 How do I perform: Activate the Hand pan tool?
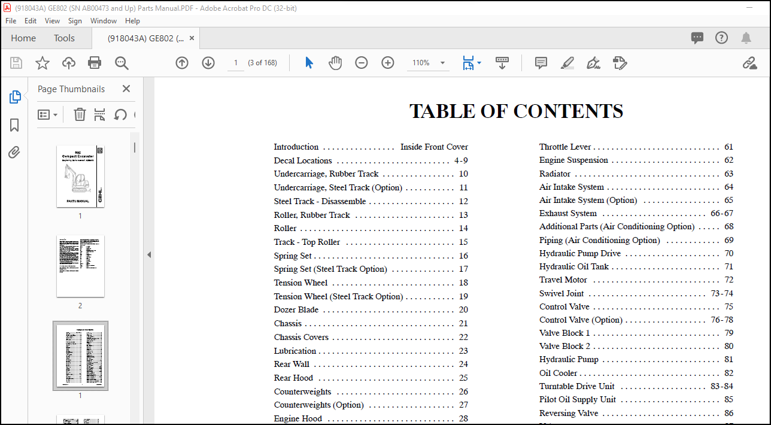coord(335,63)
